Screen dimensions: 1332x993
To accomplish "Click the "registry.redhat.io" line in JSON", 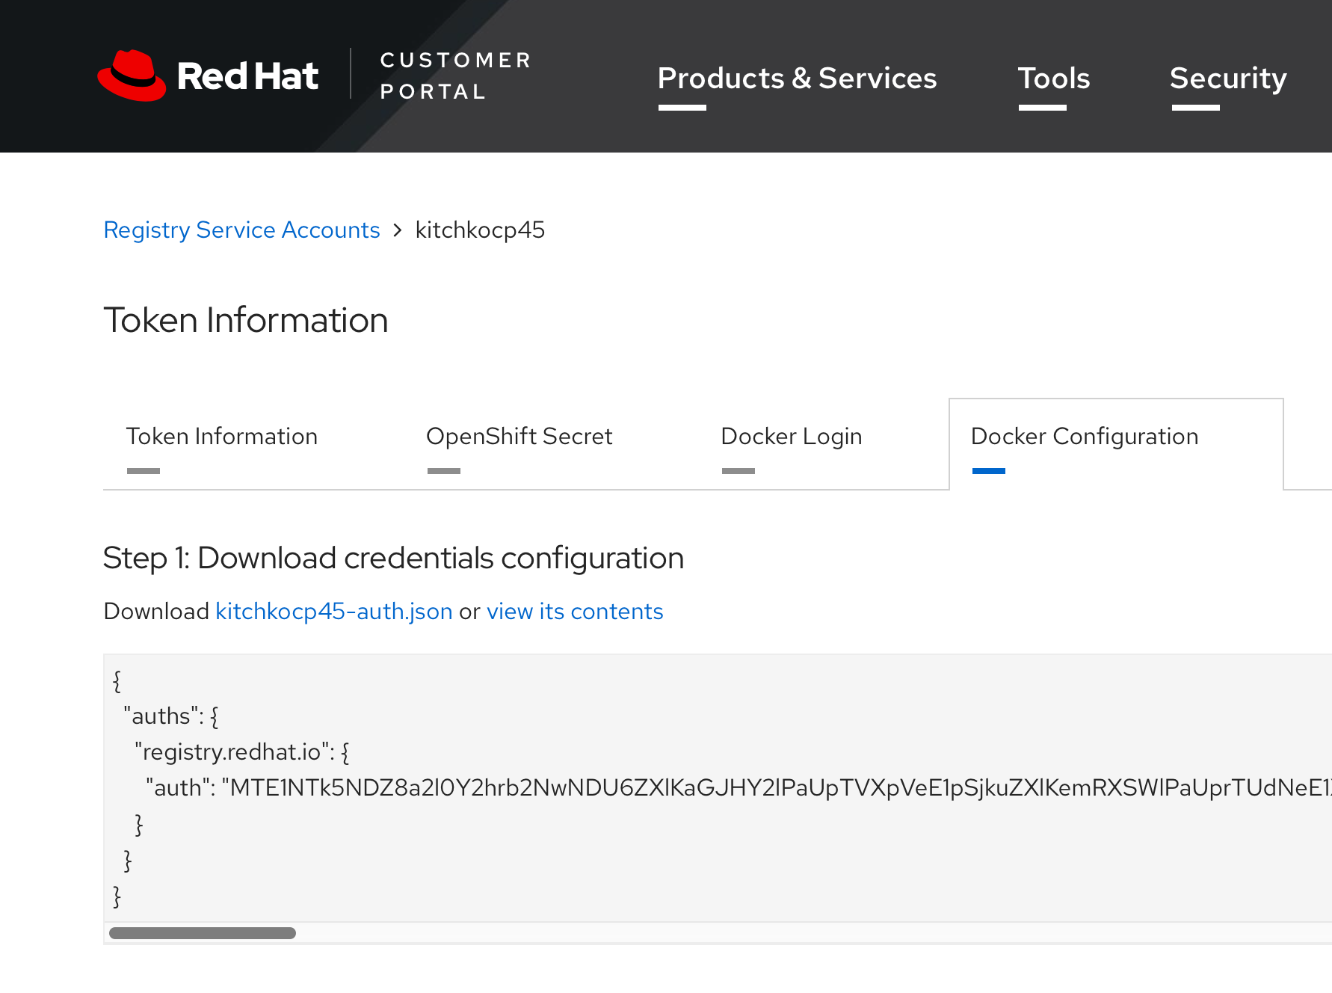I will [241, 751].
